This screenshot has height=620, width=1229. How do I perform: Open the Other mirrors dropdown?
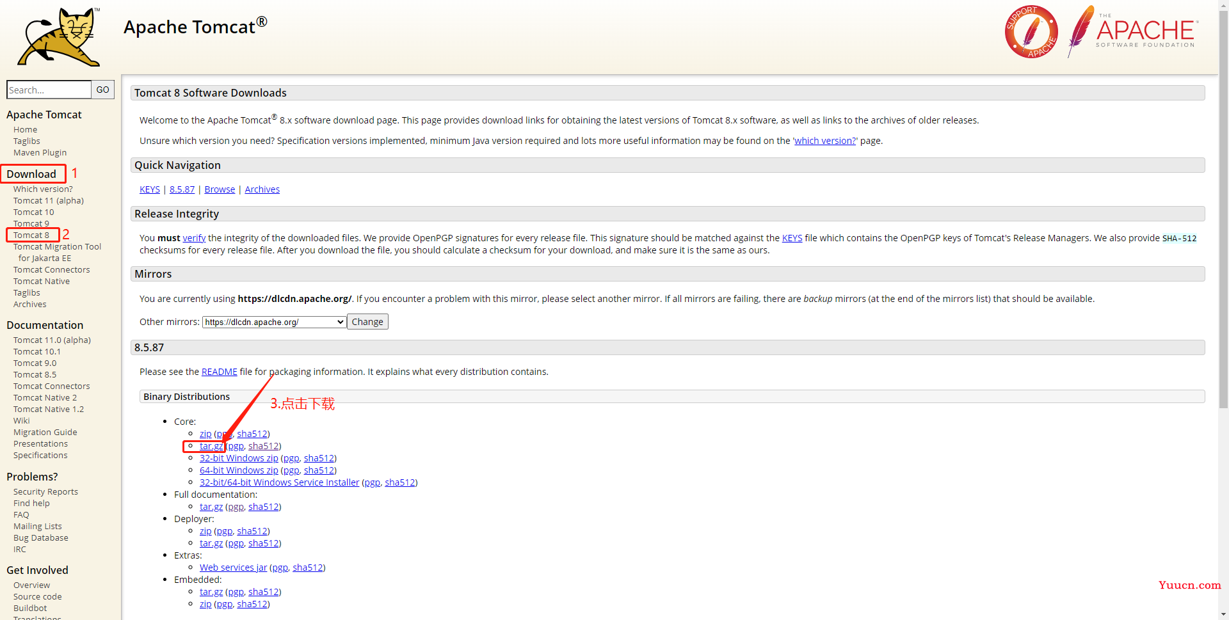point(274,322)
